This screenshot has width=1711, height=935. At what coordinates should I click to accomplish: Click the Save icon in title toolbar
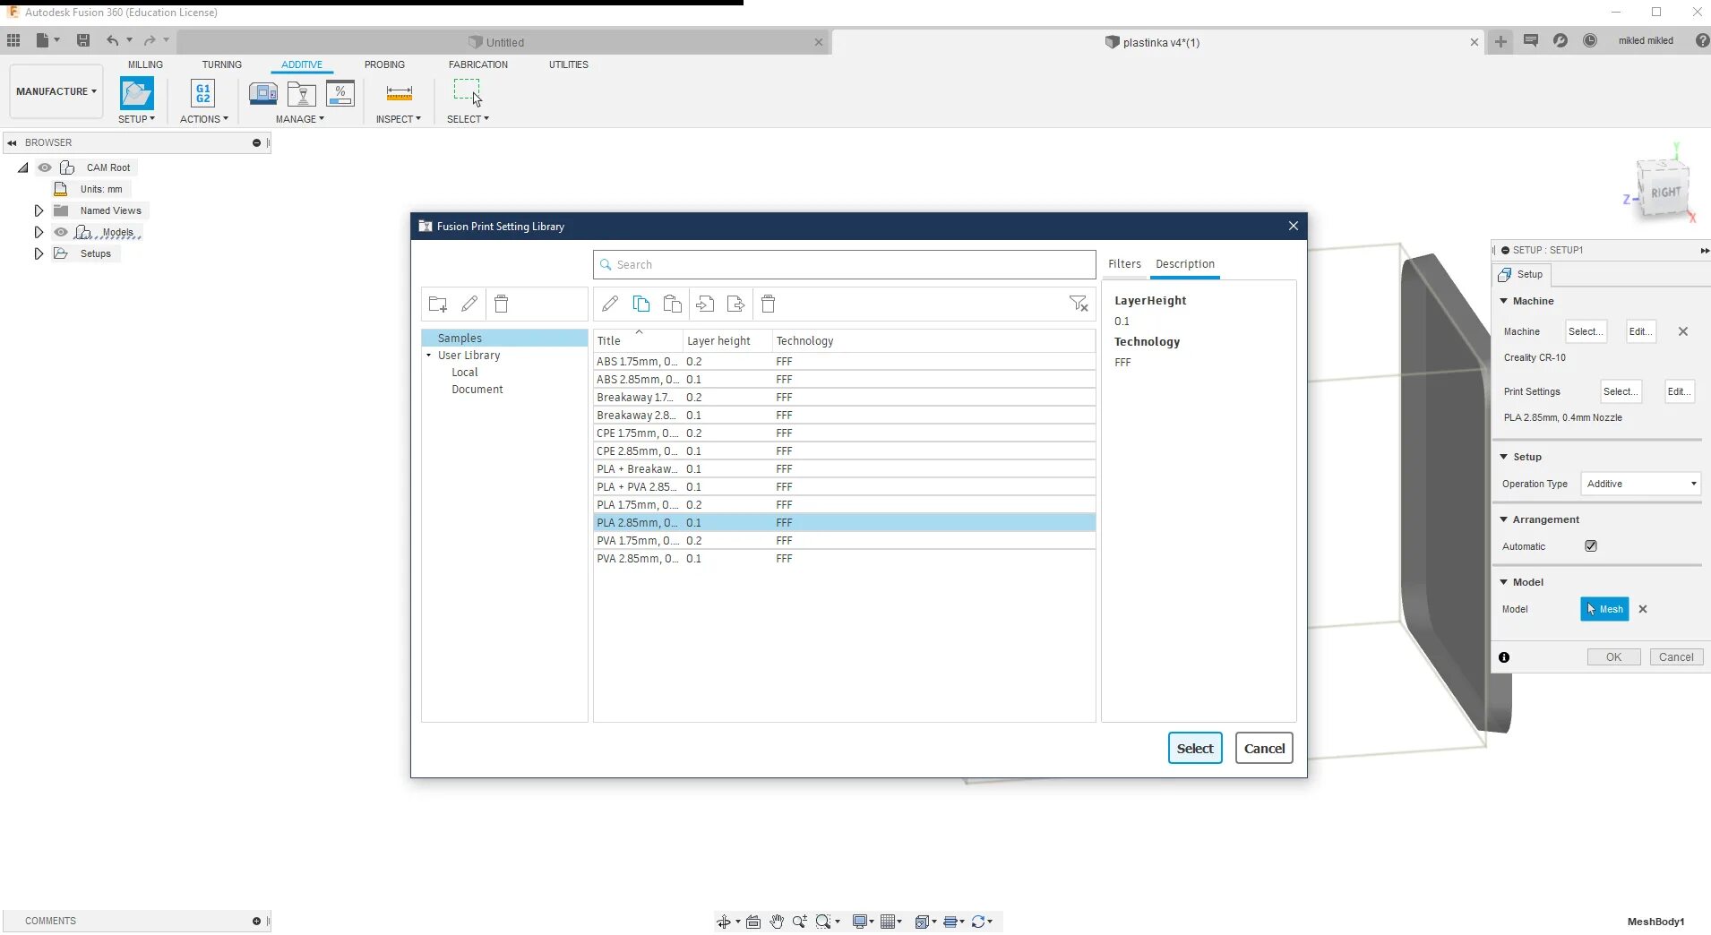pyautogui.click(x=83, y=40)
